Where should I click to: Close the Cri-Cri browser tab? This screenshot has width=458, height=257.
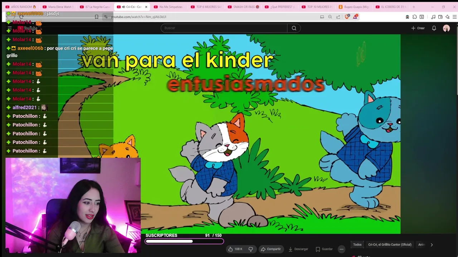tap(146, 7)
